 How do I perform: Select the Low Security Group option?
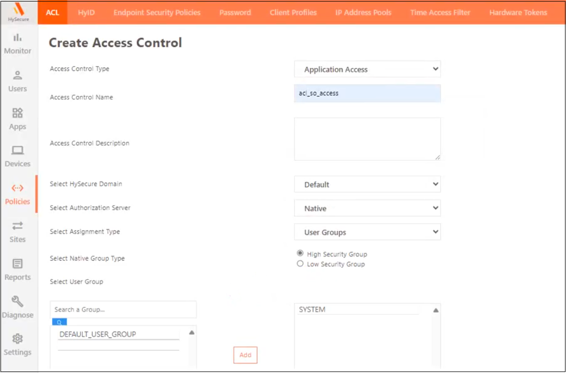point(301,263)
